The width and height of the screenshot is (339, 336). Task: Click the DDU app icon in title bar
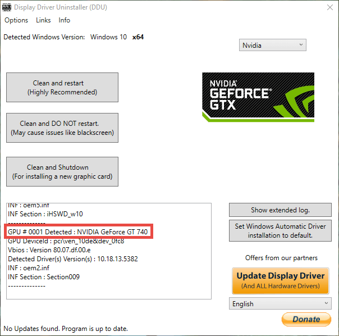pyautogui.click(x=7, y=7)
